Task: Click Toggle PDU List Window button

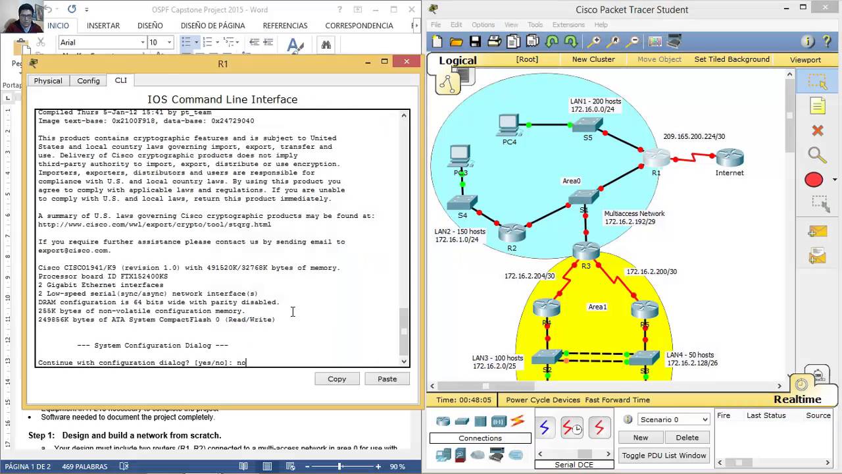Action: [x=664, y=455]
